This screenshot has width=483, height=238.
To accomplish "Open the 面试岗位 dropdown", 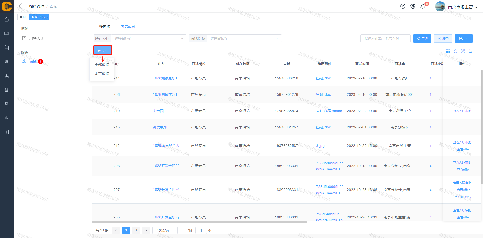I will pyautogui.click(x=244, y=38).
